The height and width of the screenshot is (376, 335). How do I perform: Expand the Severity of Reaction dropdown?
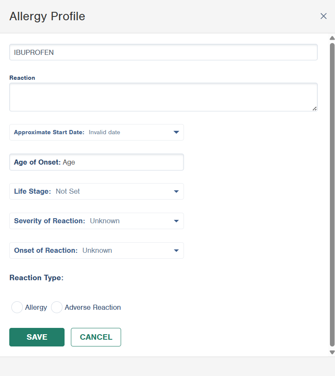(96, 221)
